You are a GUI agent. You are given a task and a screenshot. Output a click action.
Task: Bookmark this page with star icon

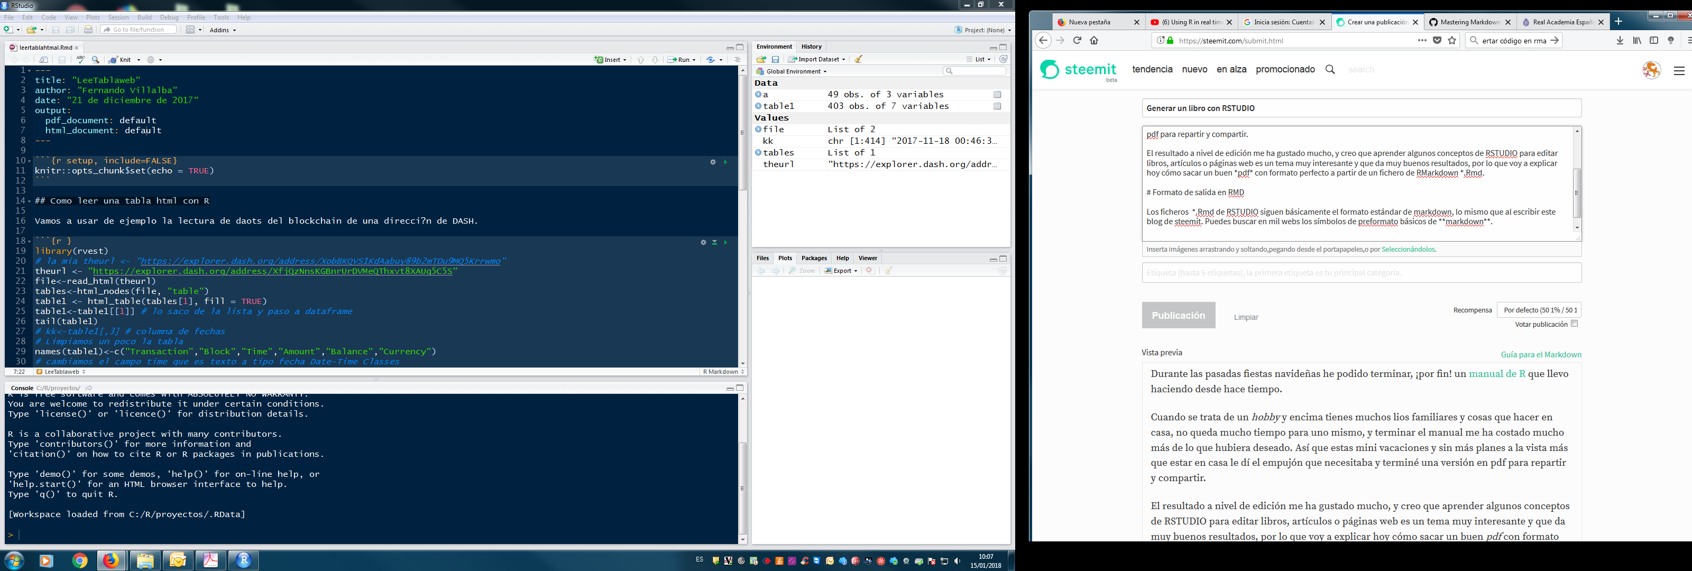(x=1452, y=40)
